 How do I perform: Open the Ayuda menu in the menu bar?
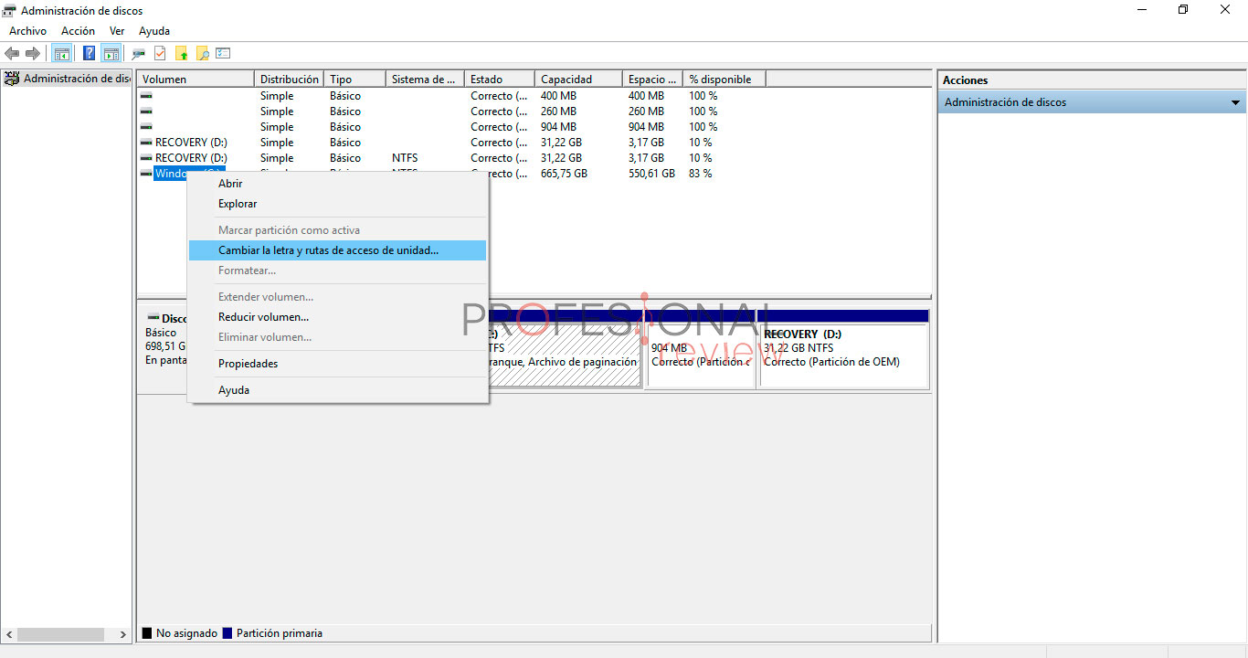tap(154, 31)
